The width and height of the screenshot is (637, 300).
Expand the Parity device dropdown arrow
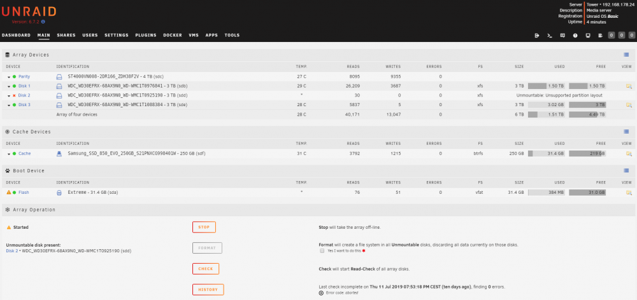pos(9,77)
